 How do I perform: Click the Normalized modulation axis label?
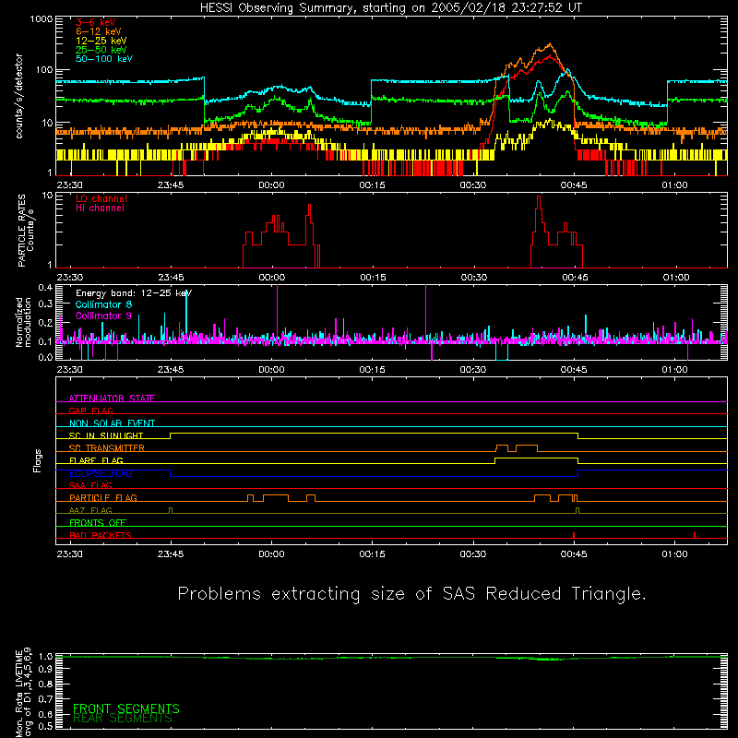23,322
